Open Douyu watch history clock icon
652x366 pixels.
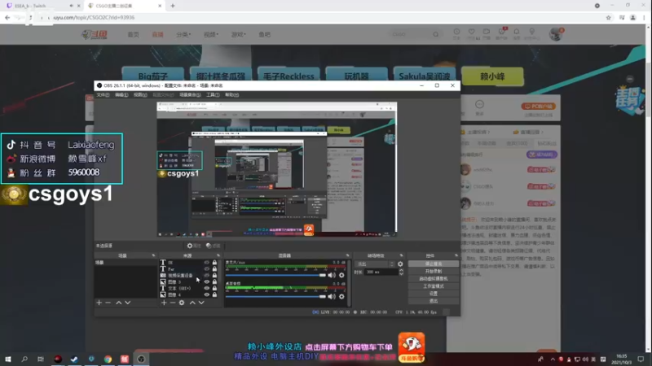click(x=456, y=33)
